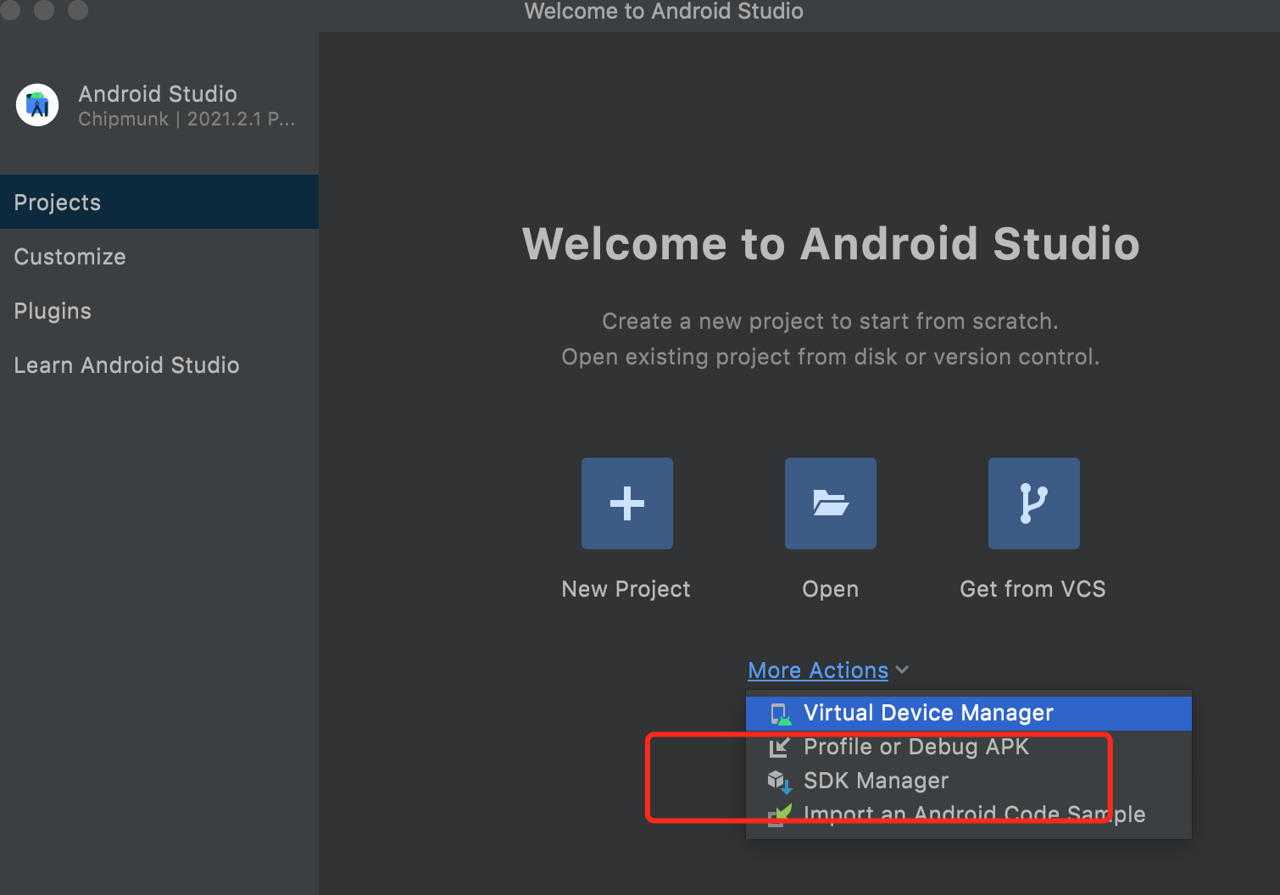Click the Open label under folder
Image resolution: width=1280 pixels, height=895 pixels.
click(x=831, y=589)
